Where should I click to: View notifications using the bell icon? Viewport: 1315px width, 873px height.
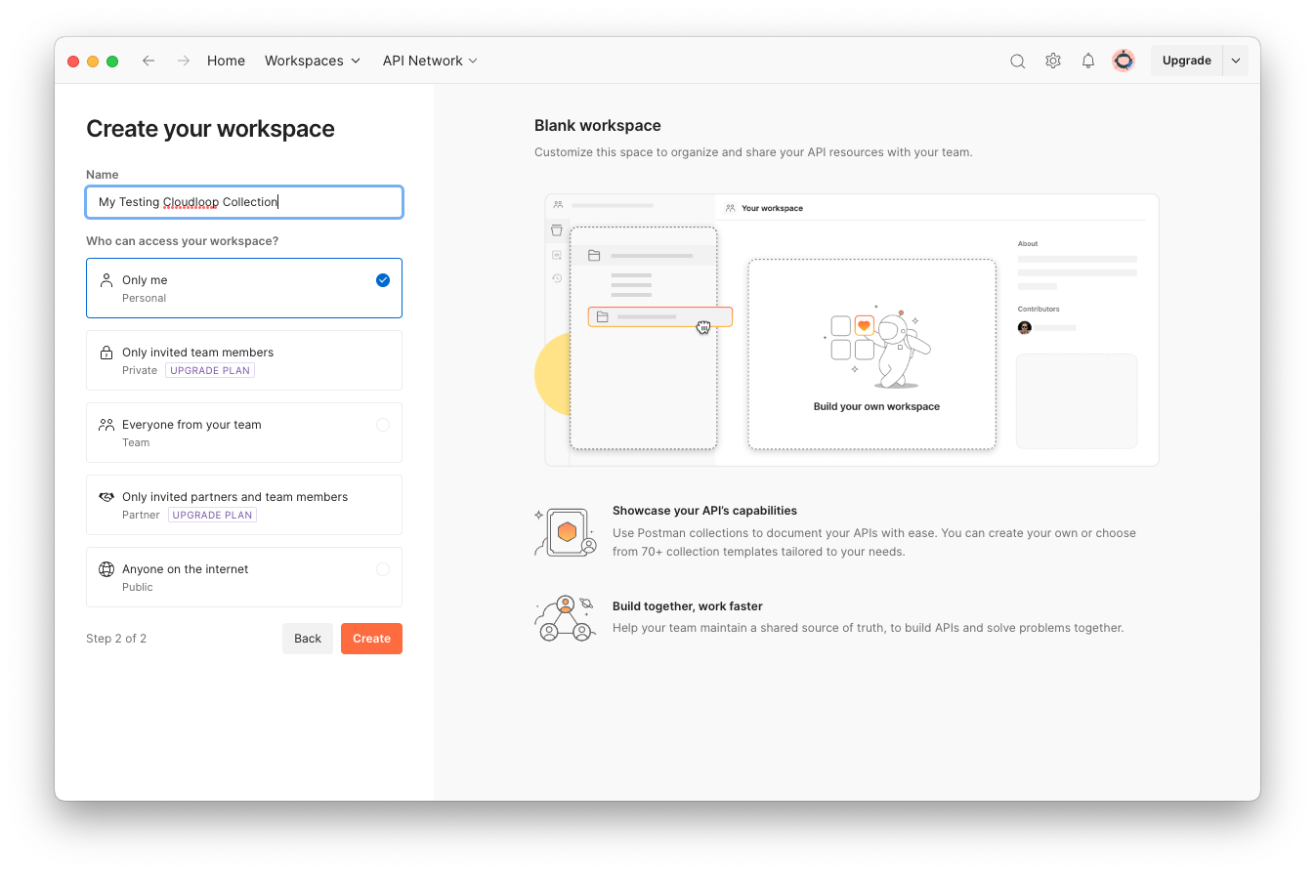pyautogui.click(x=1087, y=61)
